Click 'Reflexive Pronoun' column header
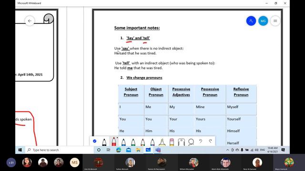 (241, 92)
